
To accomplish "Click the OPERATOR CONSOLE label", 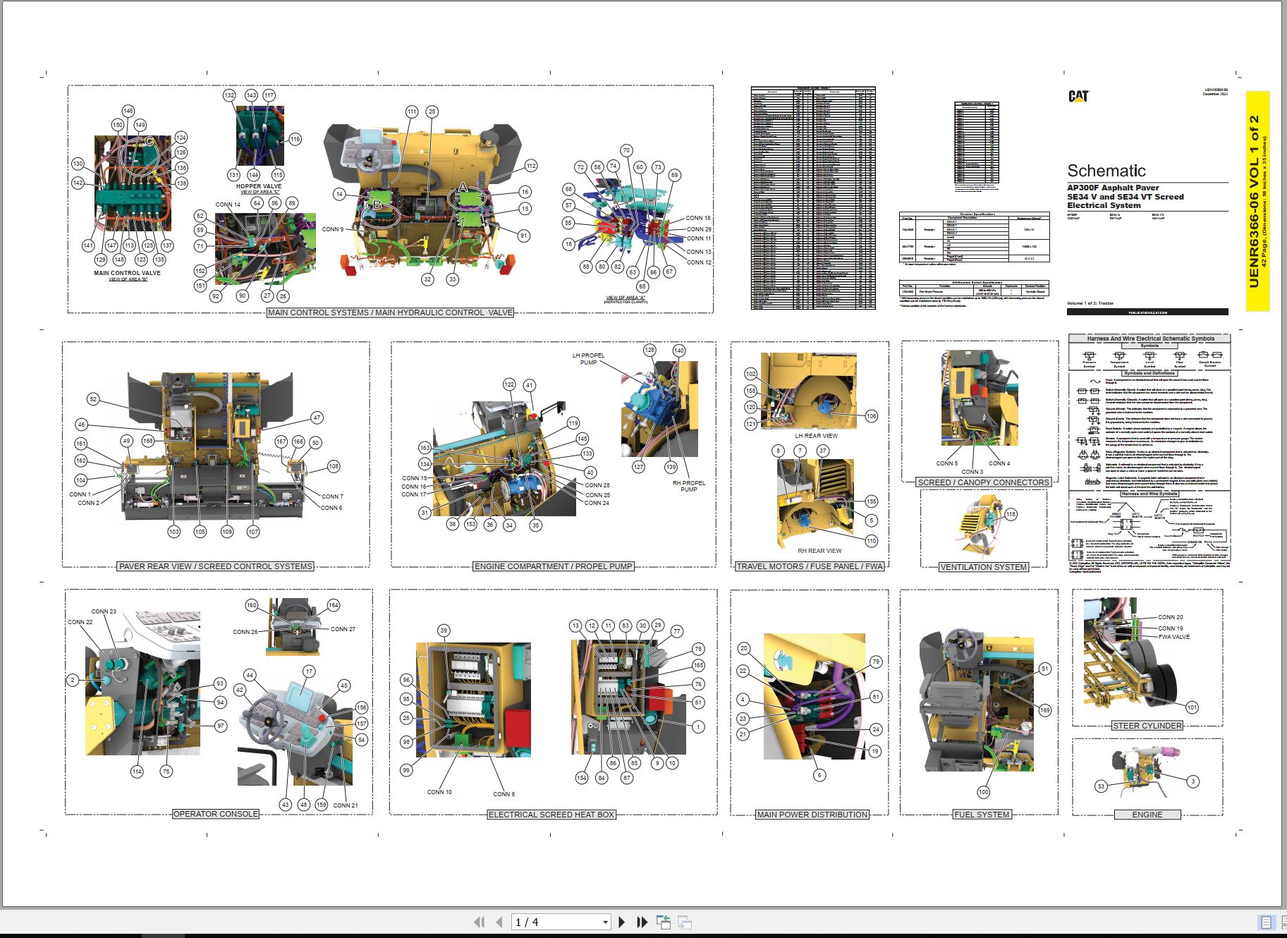I will tap(215, 814).
